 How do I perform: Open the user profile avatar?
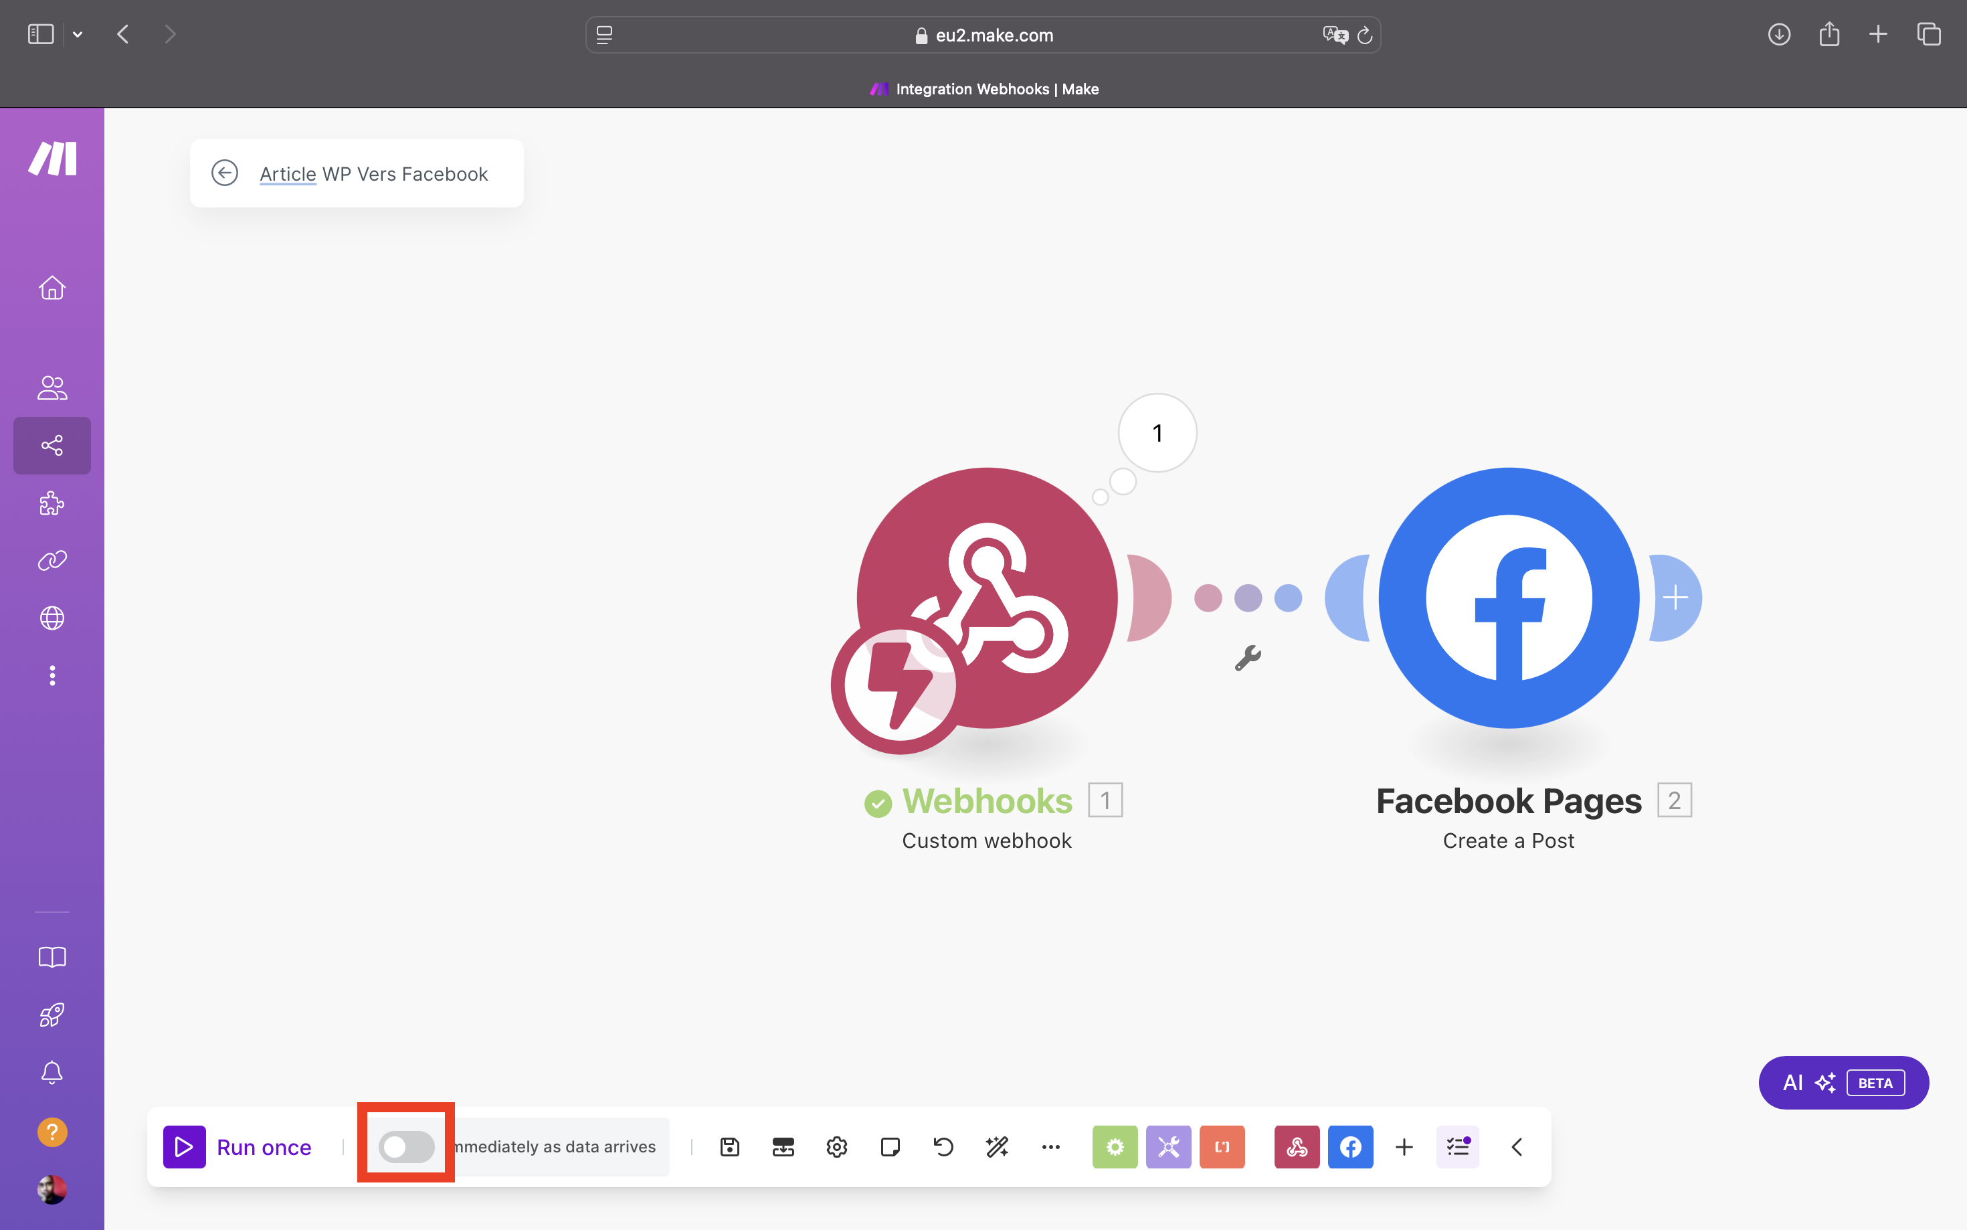[52, 1189]
